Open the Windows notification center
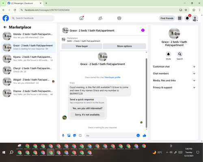203x162 pixels. coord(198,152)
